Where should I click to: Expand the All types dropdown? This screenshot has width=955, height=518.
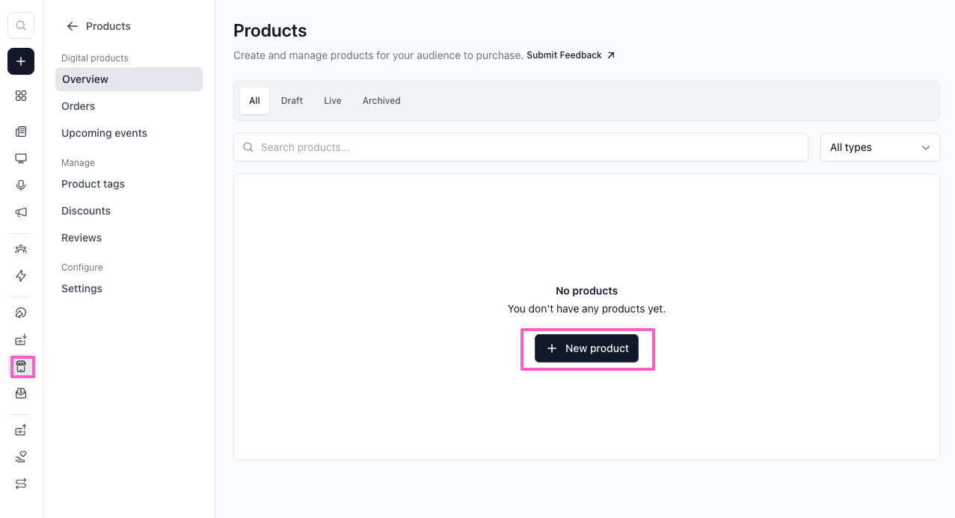(879, 147)
